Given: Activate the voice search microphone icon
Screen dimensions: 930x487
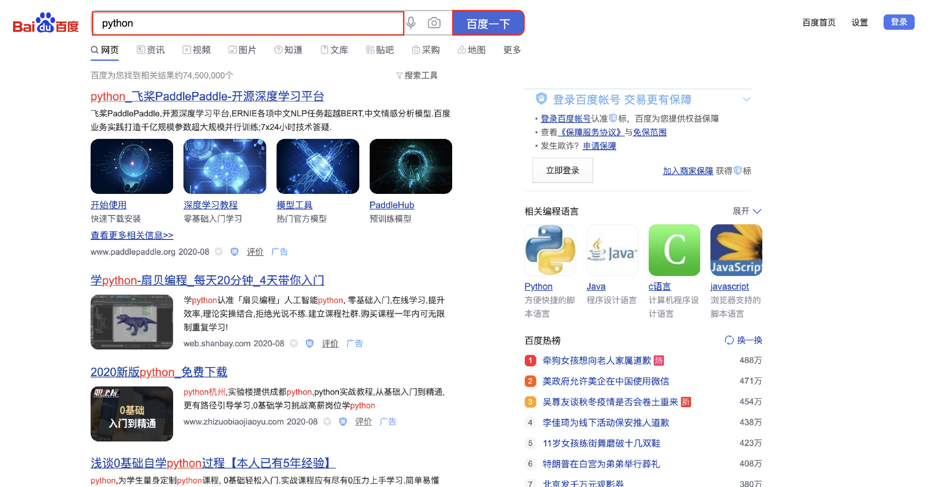Looking at the screenshot, I should (411, 23).
